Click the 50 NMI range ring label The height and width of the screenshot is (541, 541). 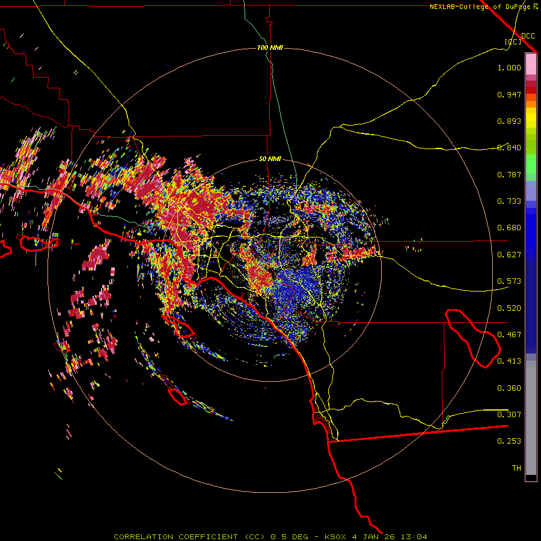270,159
